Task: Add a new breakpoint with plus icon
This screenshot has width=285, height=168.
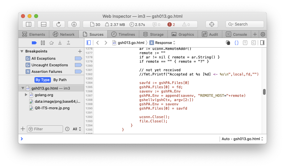Action: [x=79, y=52]
